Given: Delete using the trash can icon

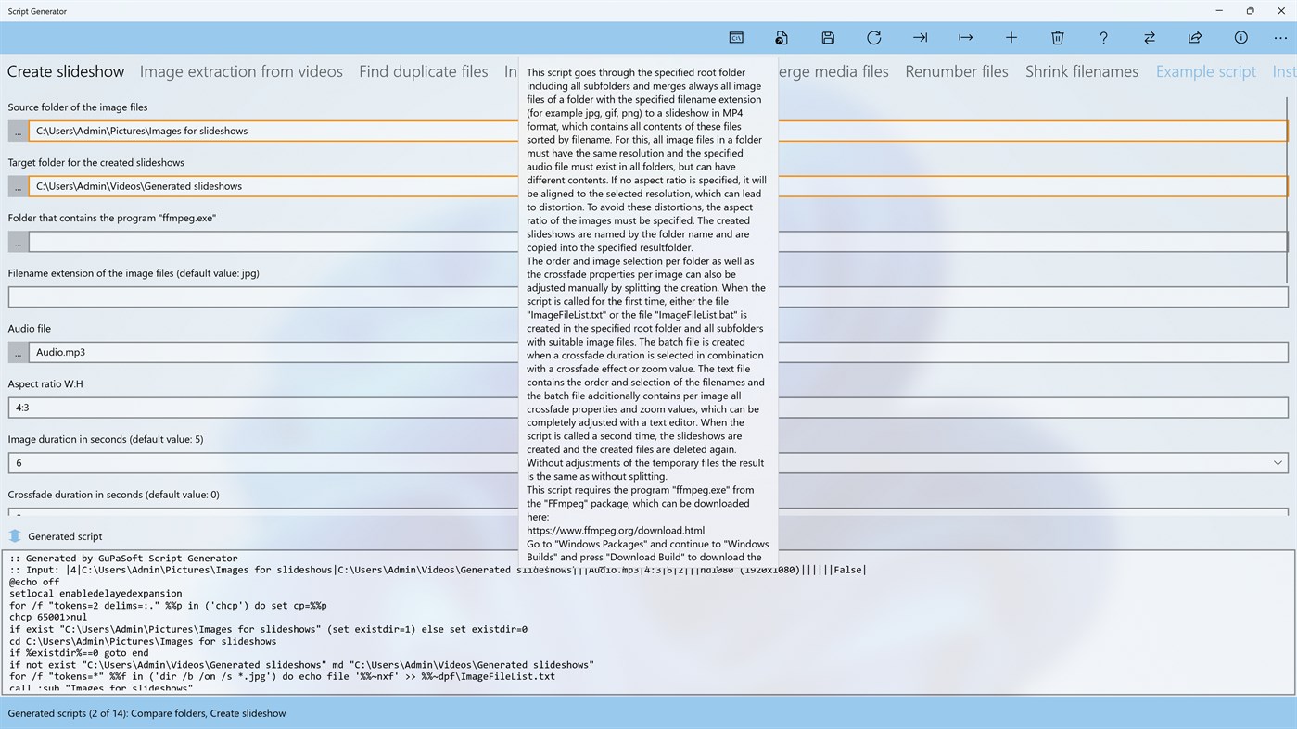Looking at the screenshot, I should pyautogui.click(x=1057, y=38).
